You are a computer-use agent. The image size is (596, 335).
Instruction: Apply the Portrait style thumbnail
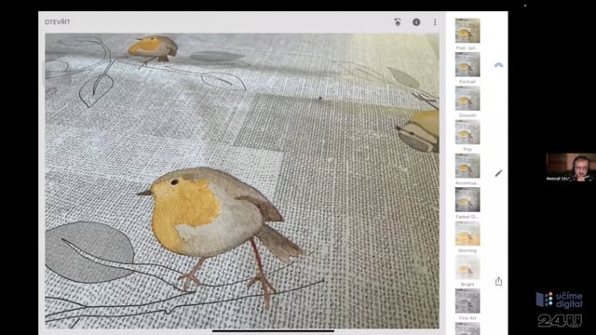[467, 64]
